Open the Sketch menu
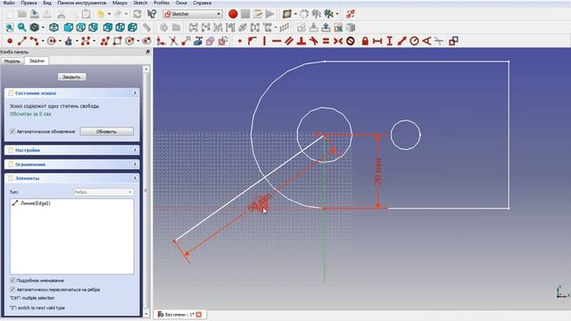The image size is (571, 321). click(140, 3)
